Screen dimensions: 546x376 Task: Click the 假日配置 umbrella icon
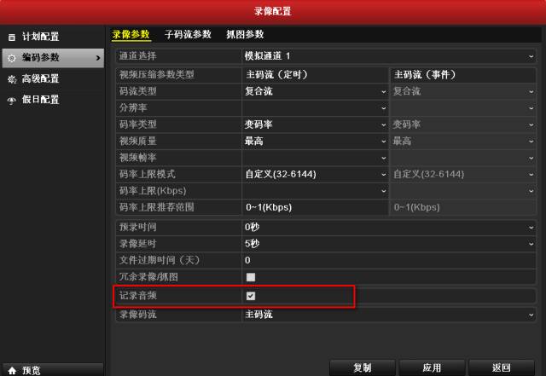pyautogui.click(x=12, y=101)
